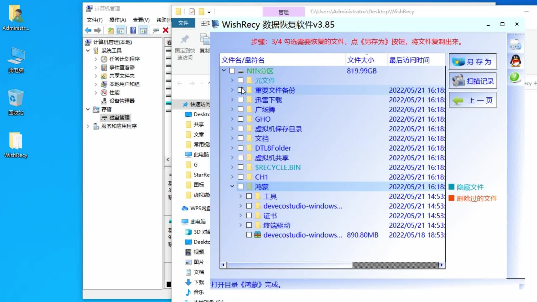Click the 上一页 previous page button
The width and height of the screenshot is (537, 302).
pyautogui.click(x=473, y=100)
